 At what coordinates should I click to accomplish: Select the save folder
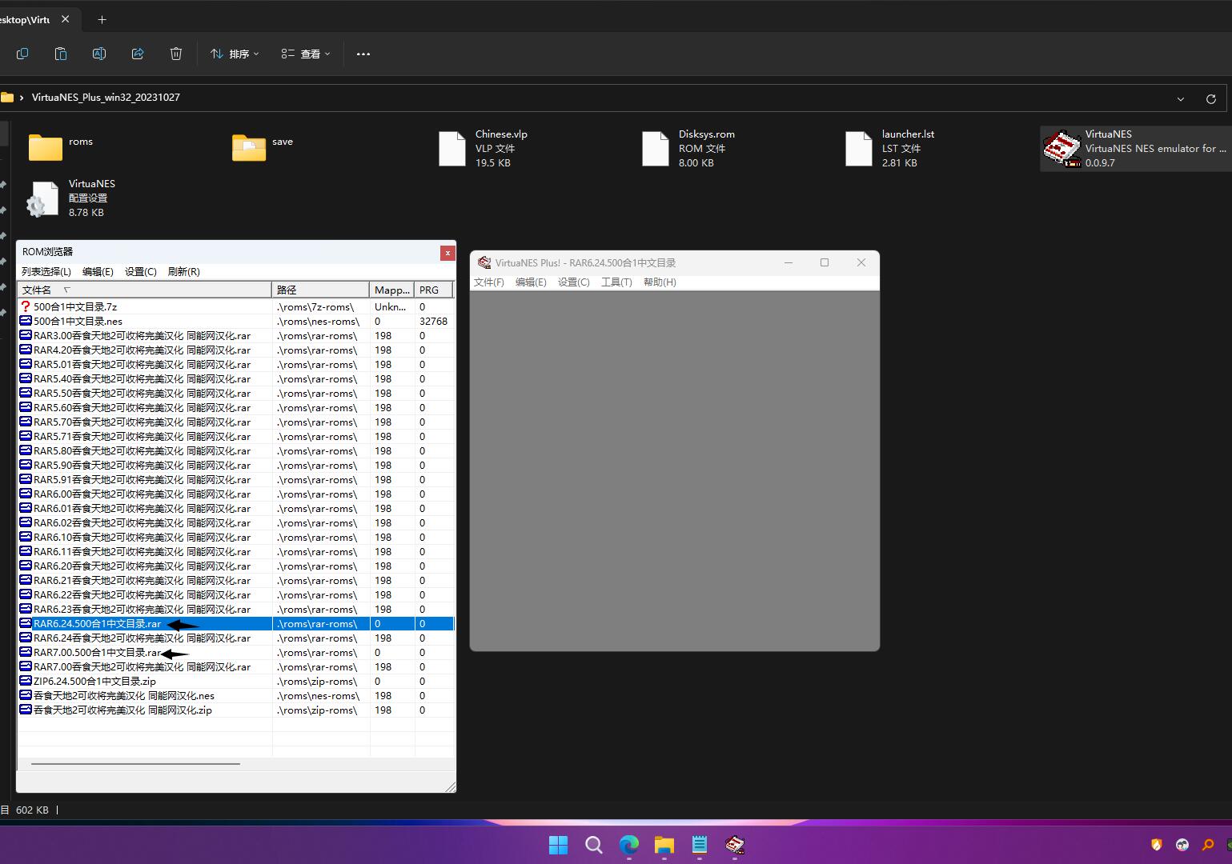pyautogui.click(x=263, y=148)
